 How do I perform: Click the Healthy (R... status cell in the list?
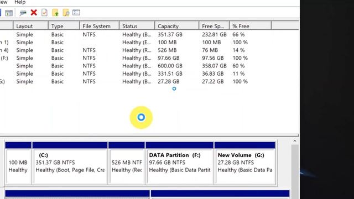(x=137, y=50)
